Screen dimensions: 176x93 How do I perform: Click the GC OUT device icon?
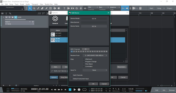point(53,34)
